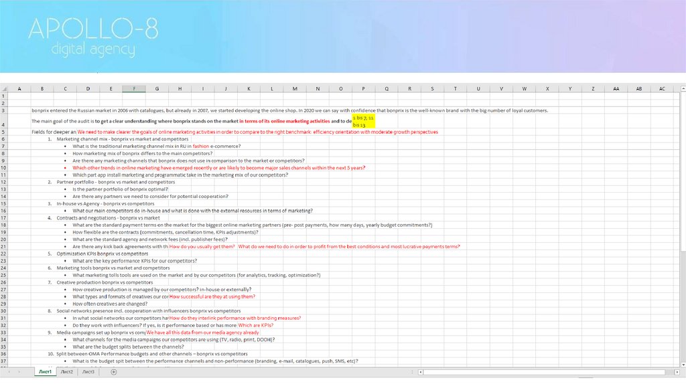Click the red text 'We need to make clearer the goals'
Image resolution: width=686 pixels, height=384 pixels.
coord(258,132)
